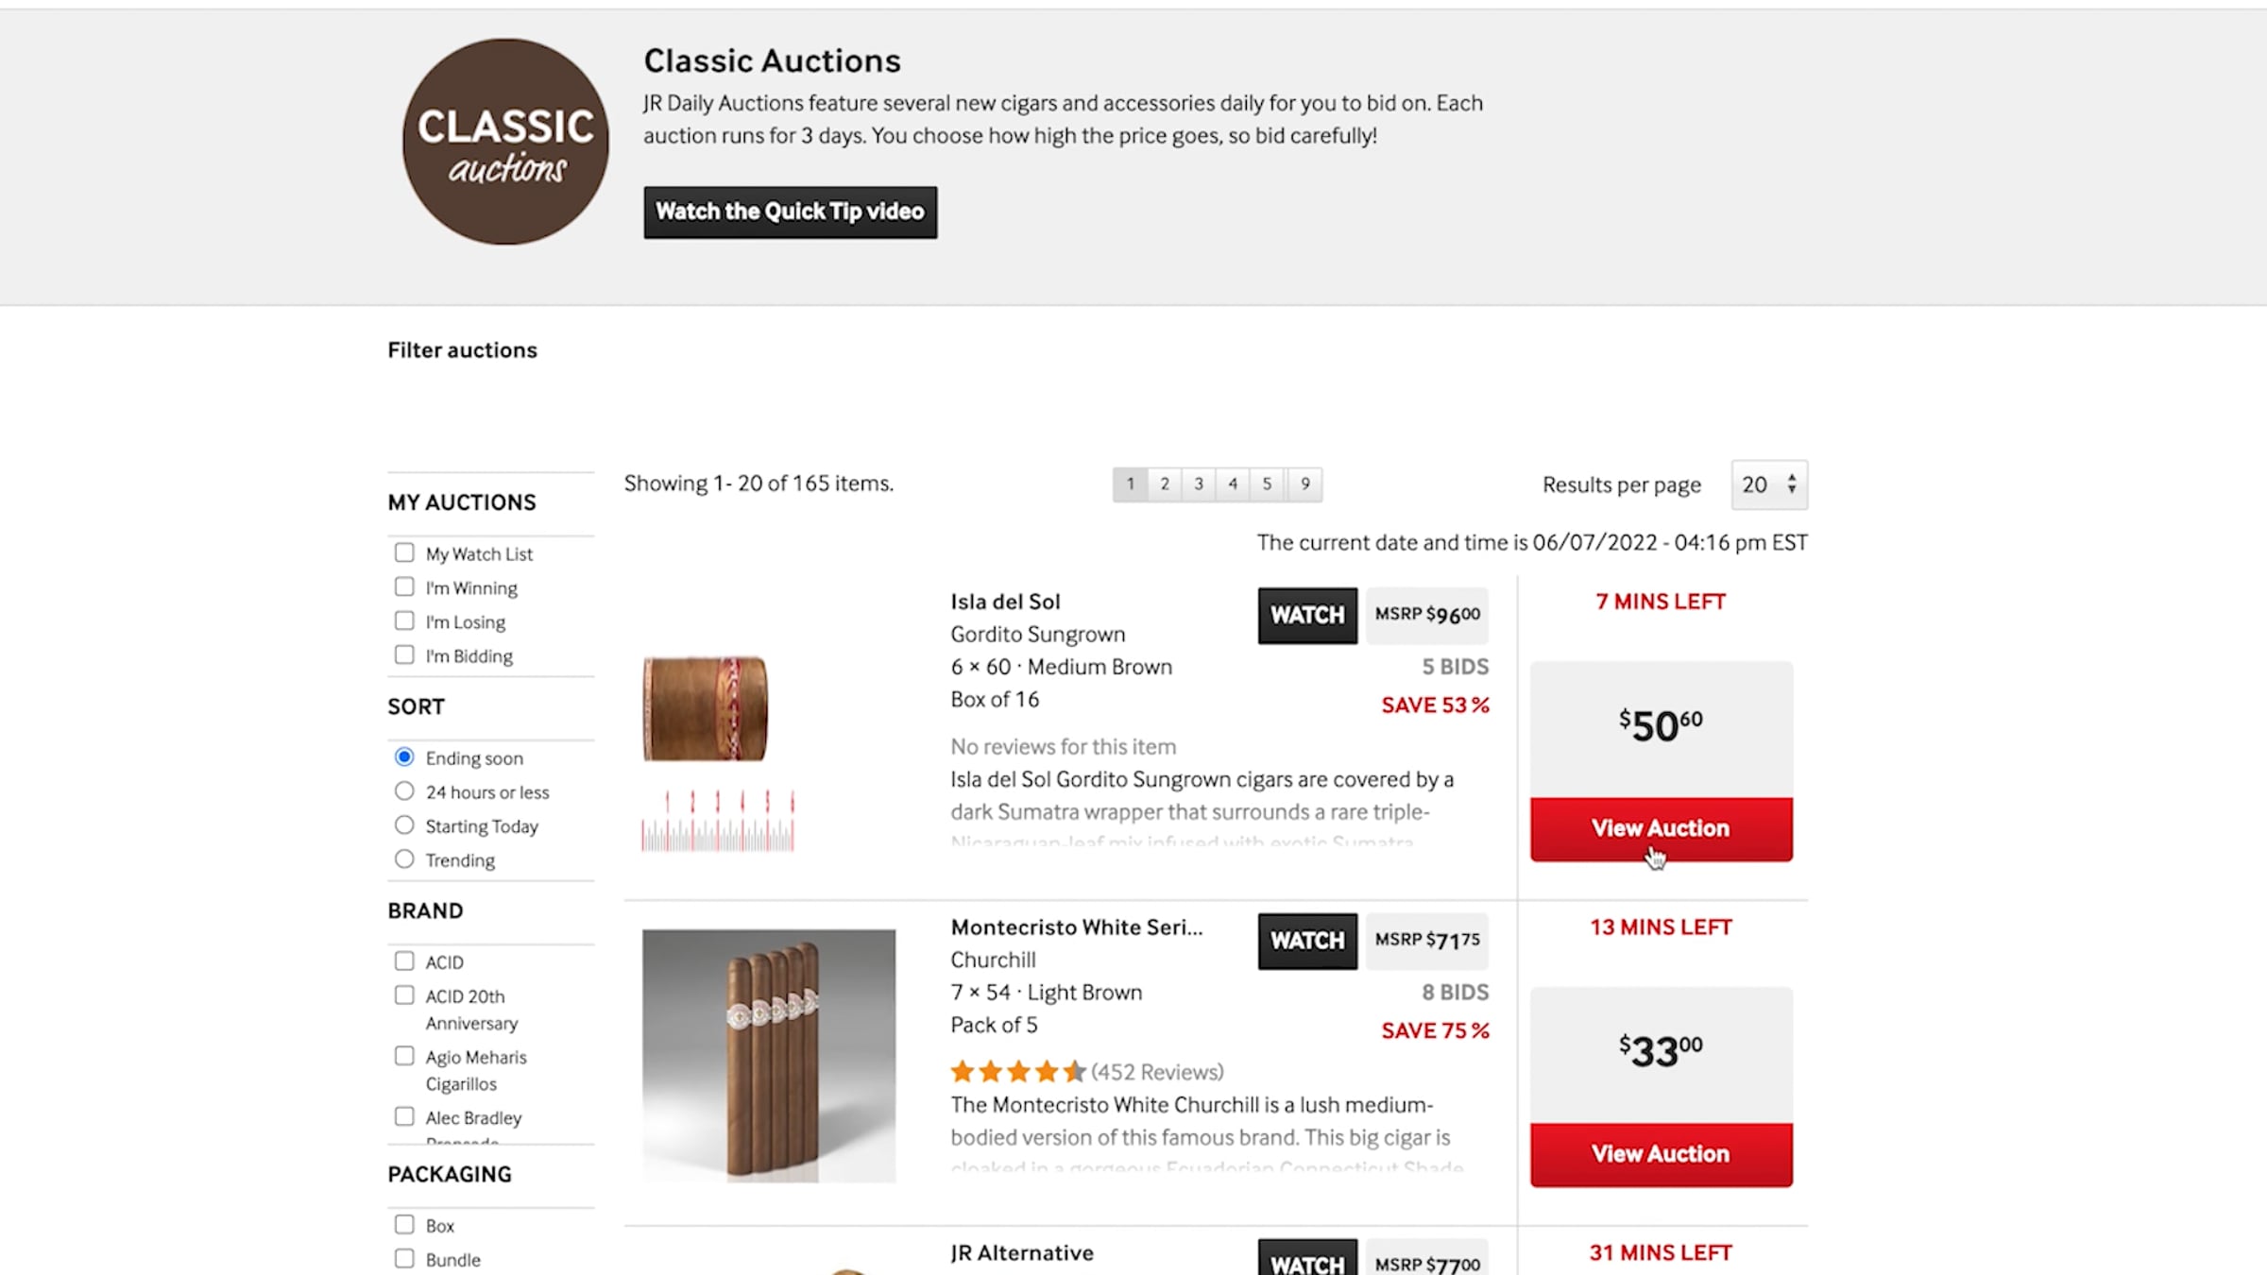Viewport: 2267px width, 1275px height.
Task: Filter by Box packaging
Action: click(404, 1225)
